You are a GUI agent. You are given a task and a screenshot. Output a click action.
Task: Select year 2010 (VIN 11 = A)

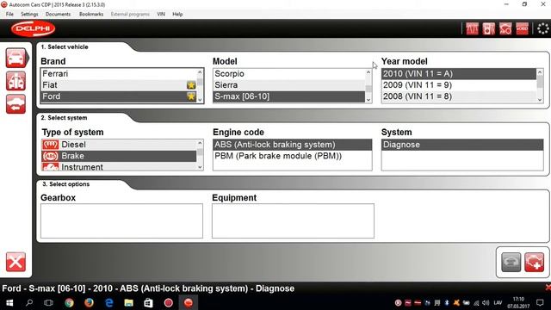click(459, 74)
